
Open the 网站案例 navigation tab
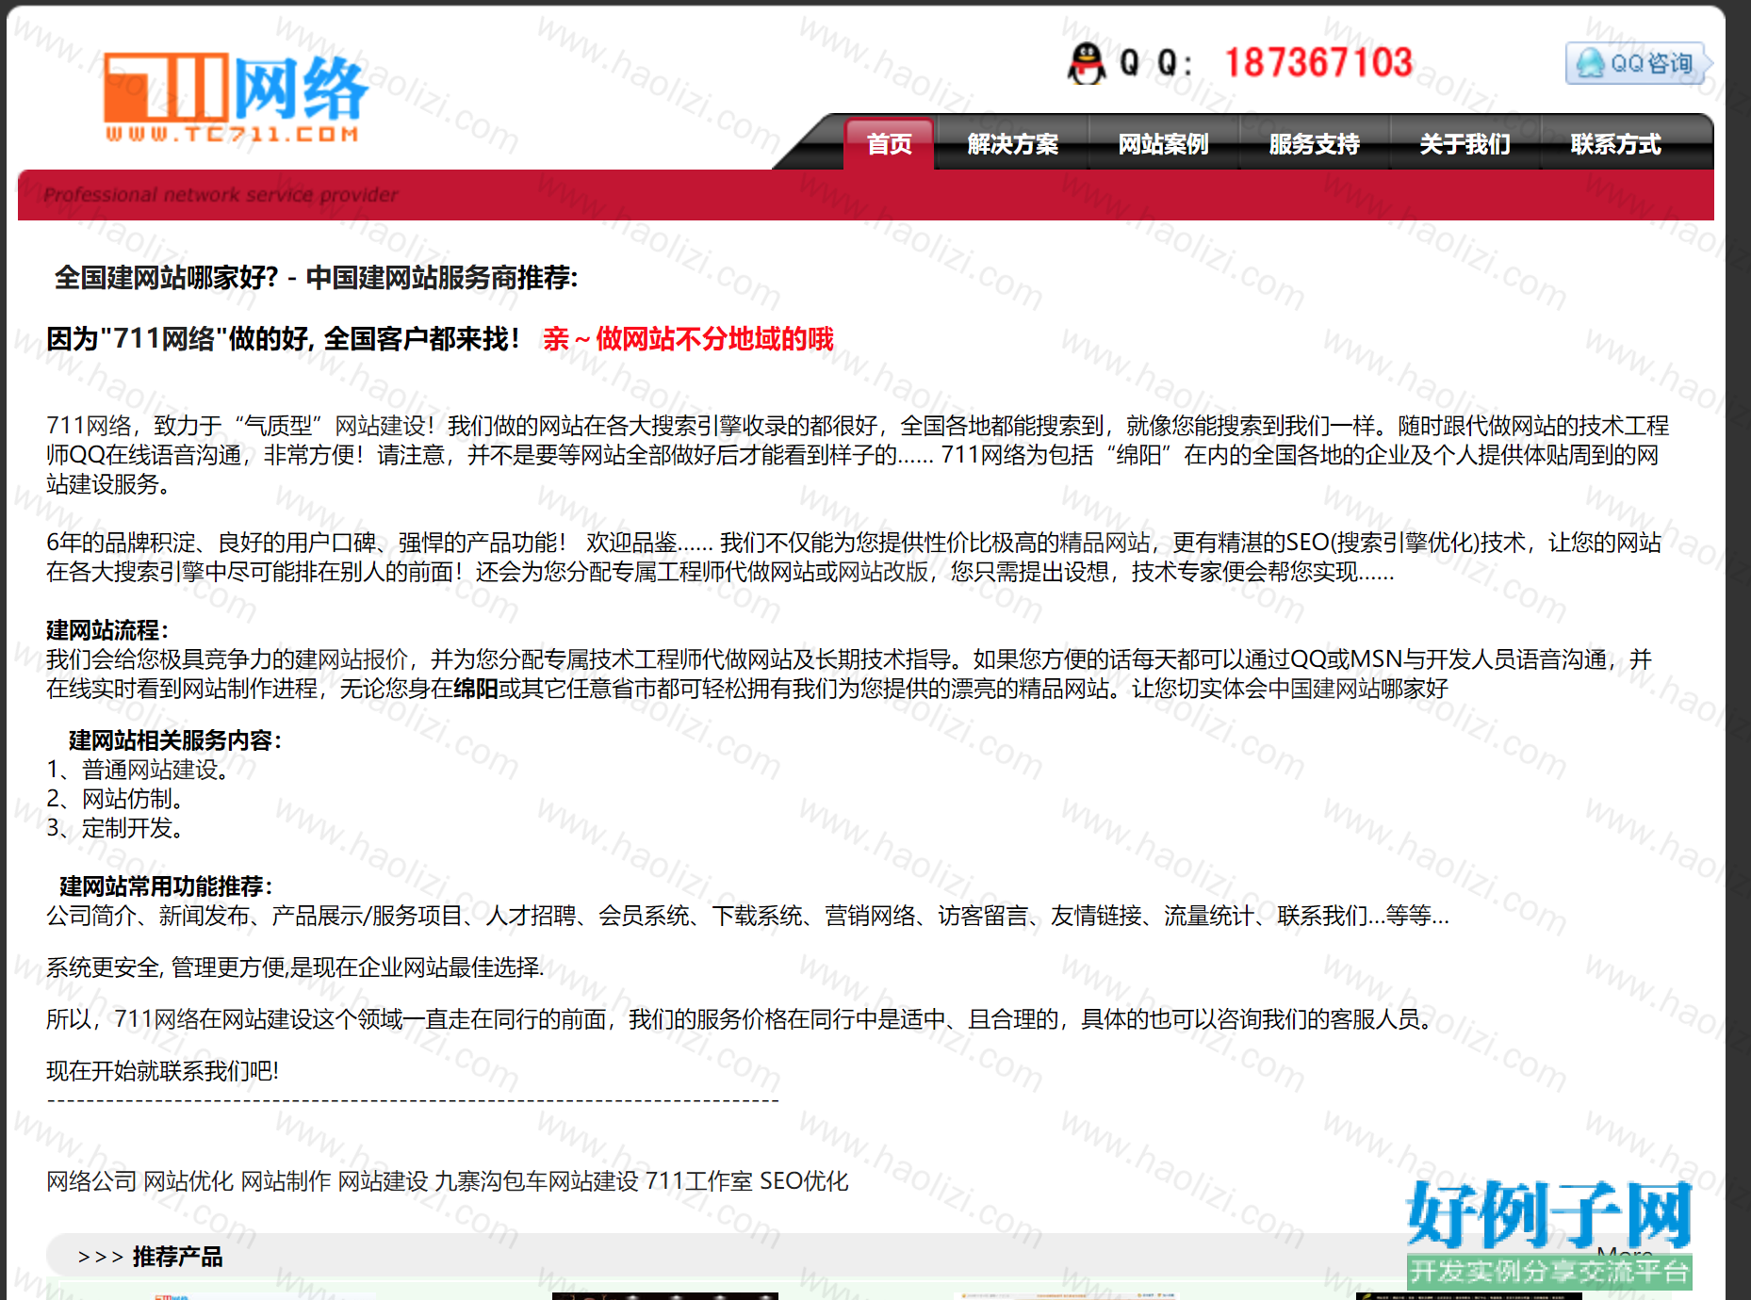click(1163, 144)
